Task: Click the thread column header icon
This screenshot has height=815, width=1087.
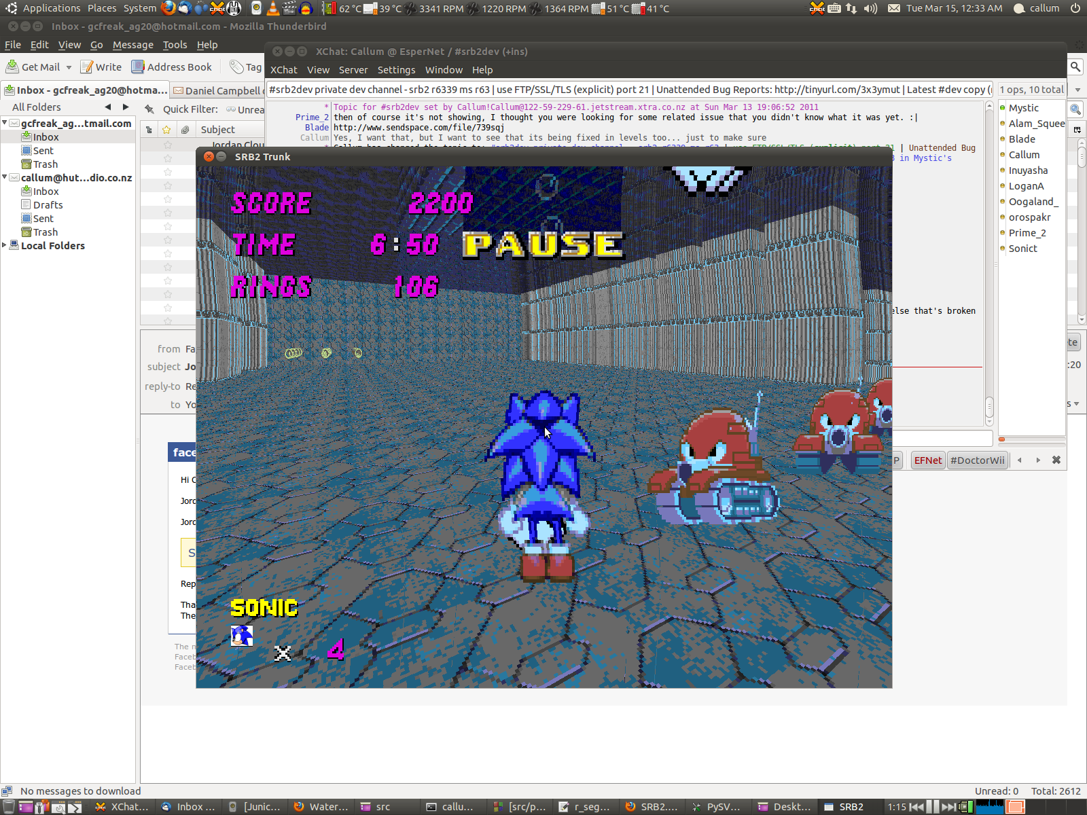Action: (149, 130)
